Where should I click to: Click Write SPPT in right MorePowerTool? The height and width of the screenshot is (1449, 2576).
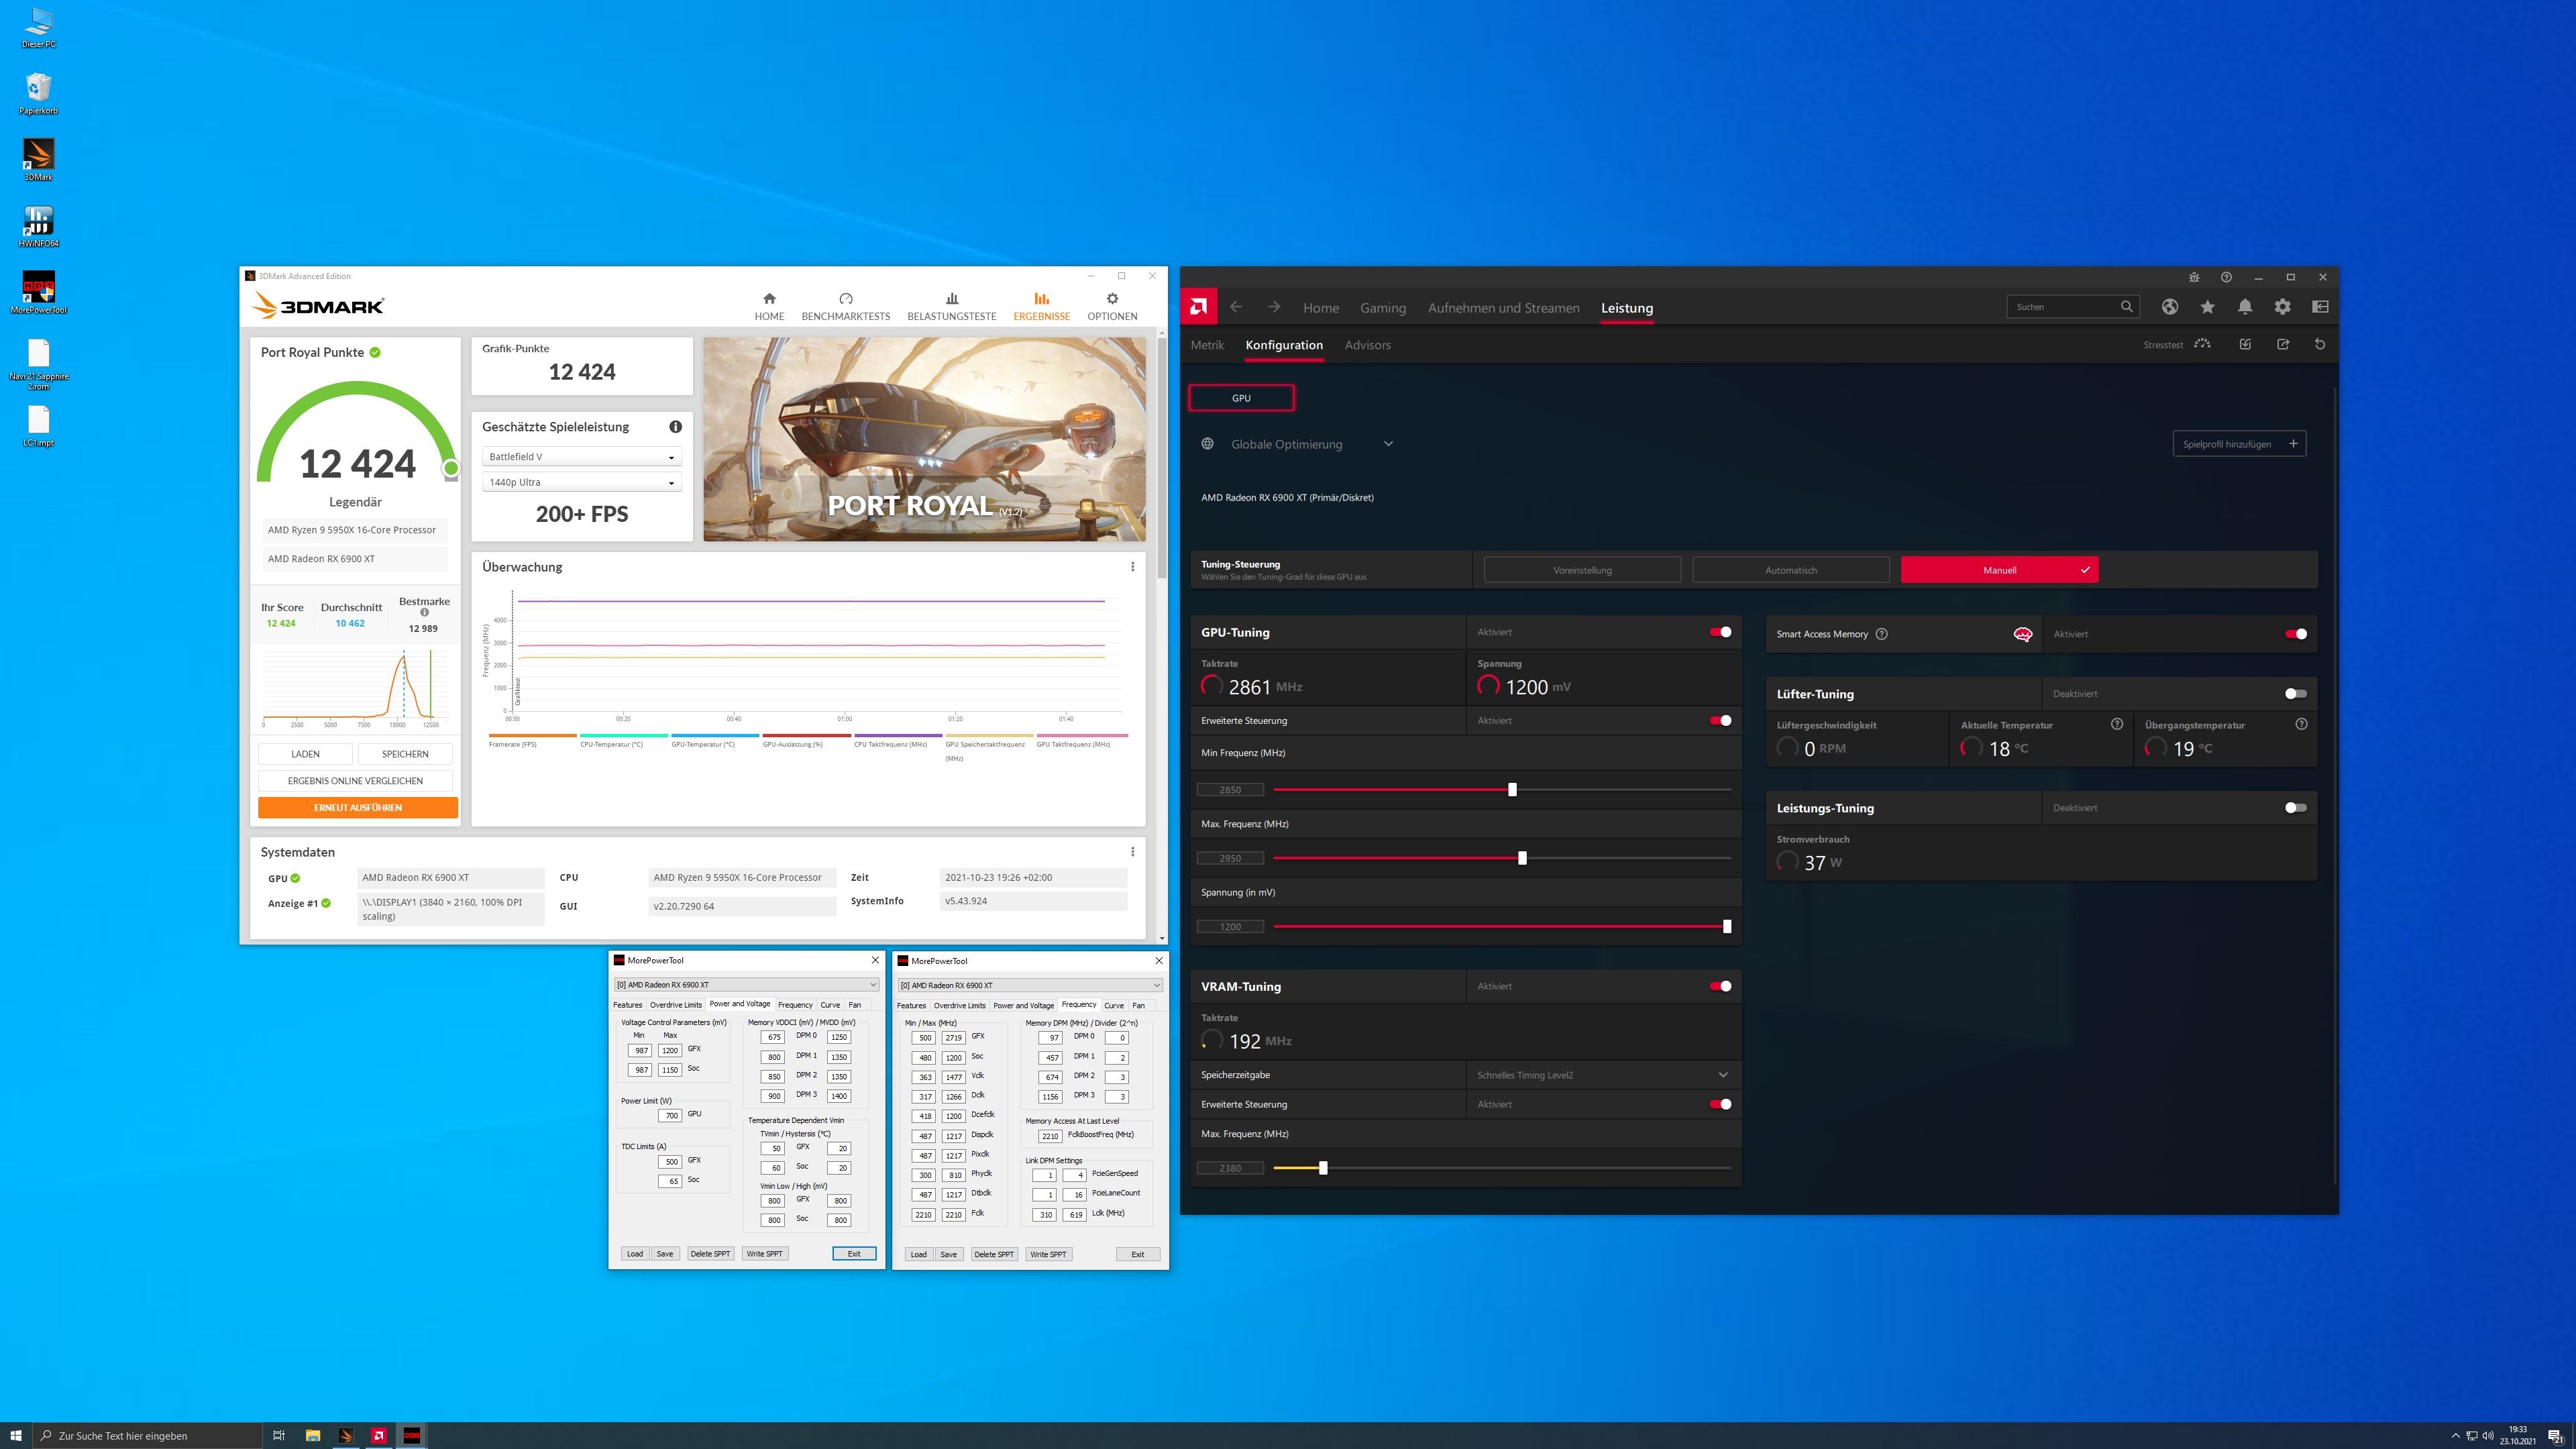[x=1048, y=1254]
